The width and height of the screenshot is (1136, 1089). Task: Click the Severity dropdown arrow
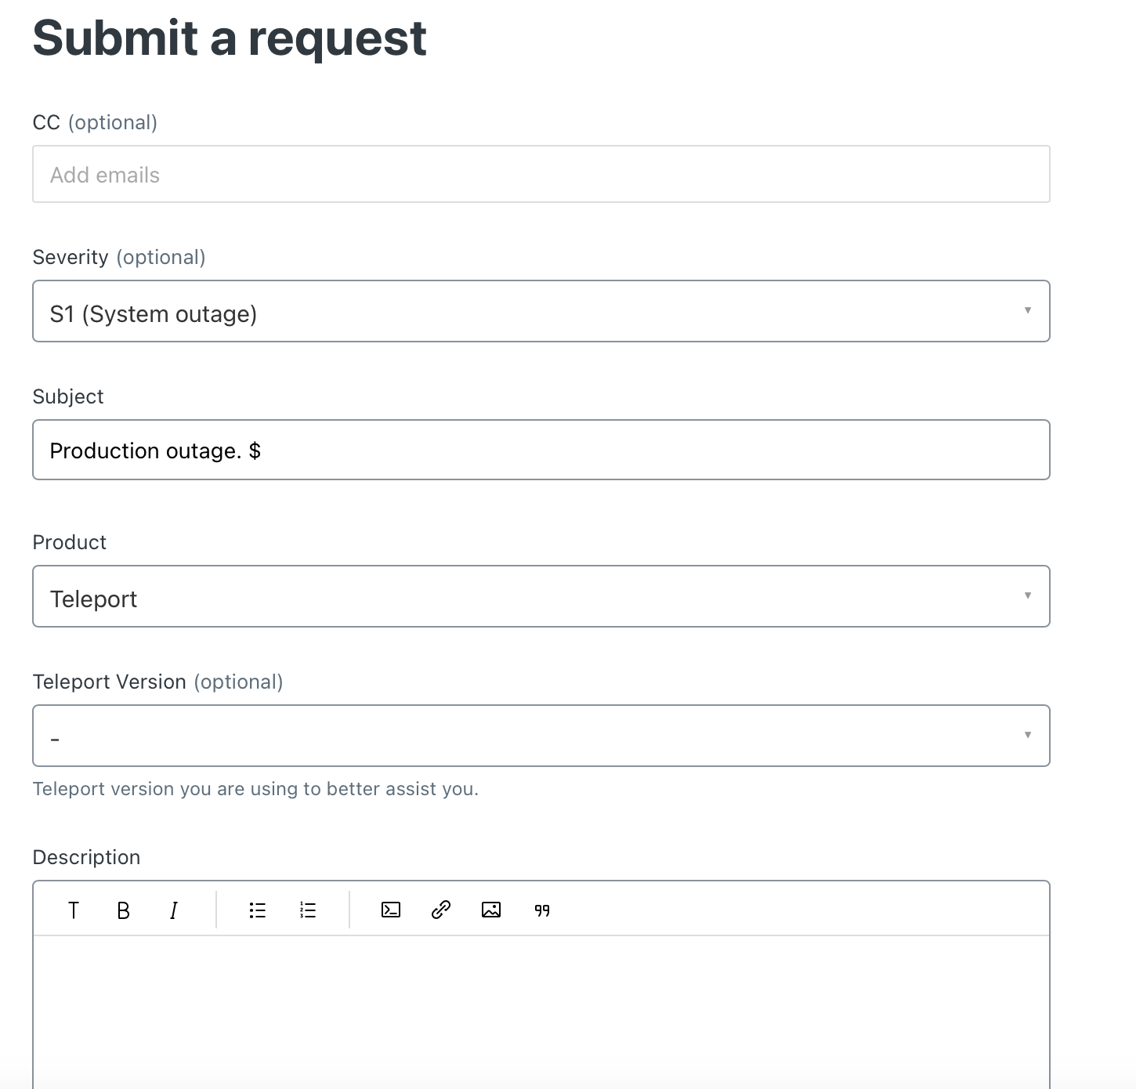coord(1028,310)
